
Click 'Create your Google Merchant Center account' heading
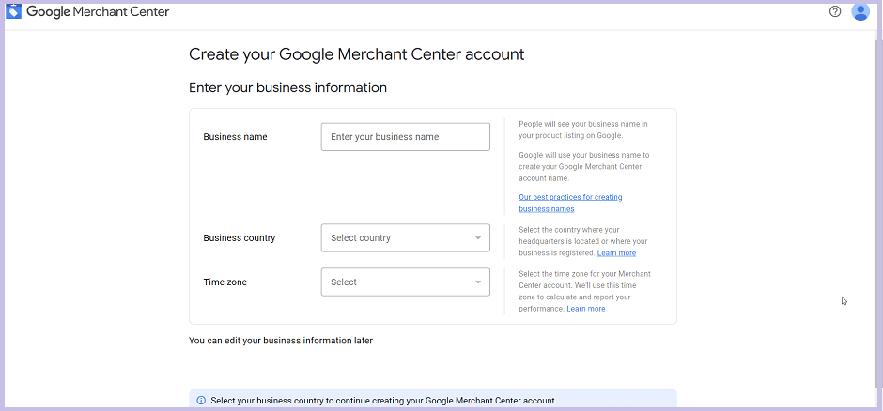coord(356,54)
